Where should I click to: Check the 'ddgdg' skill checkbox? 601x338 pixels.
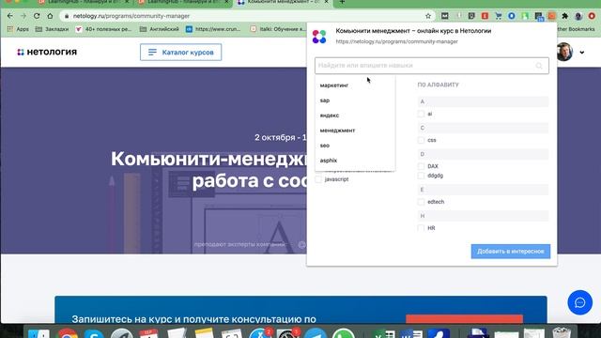421,176
